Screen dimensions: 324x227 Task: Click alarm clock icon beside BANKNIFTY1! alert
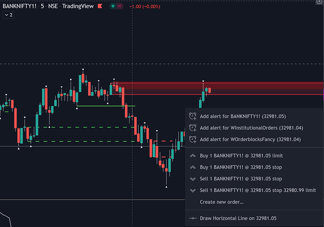click(193, 116)
